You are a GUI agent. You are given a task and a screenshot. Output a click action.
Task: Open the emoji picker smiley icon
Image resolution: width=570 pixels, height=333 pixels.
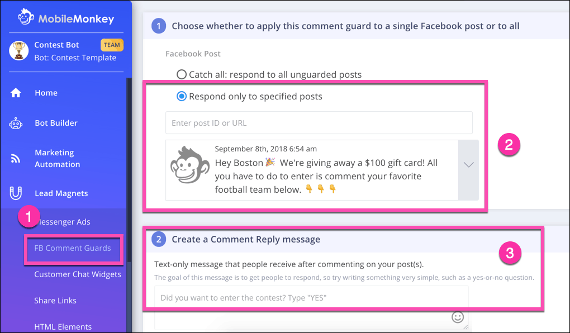click(458, 317)
